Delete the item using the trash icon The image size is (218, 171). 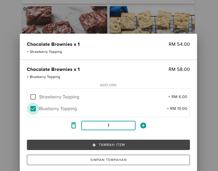(74, 126)
